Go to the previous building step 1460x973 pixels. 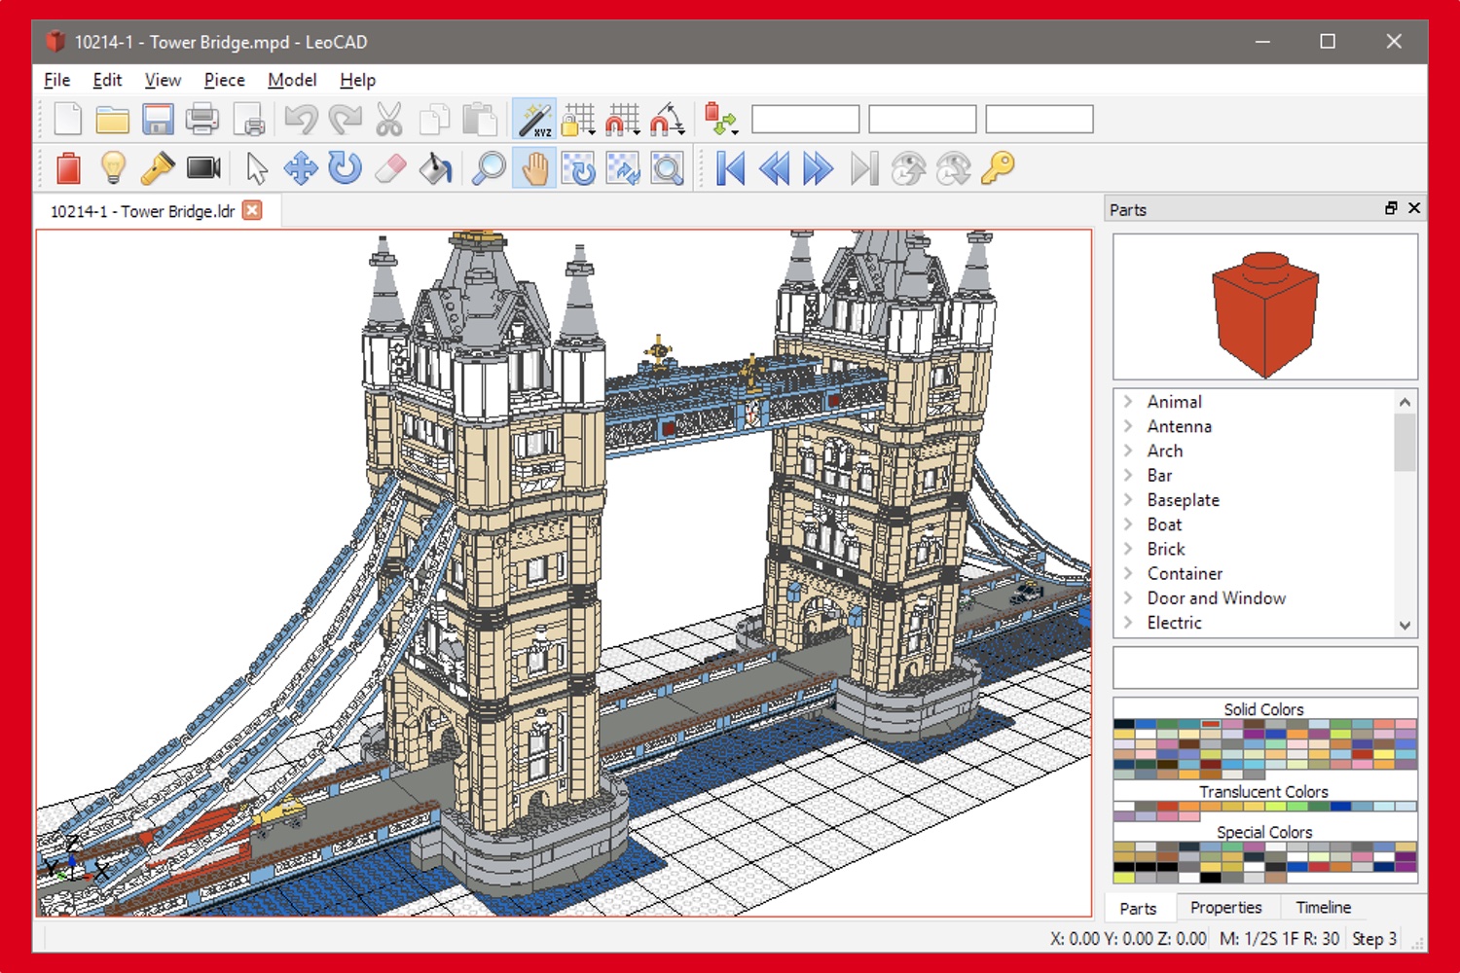(x=775, y=168)
